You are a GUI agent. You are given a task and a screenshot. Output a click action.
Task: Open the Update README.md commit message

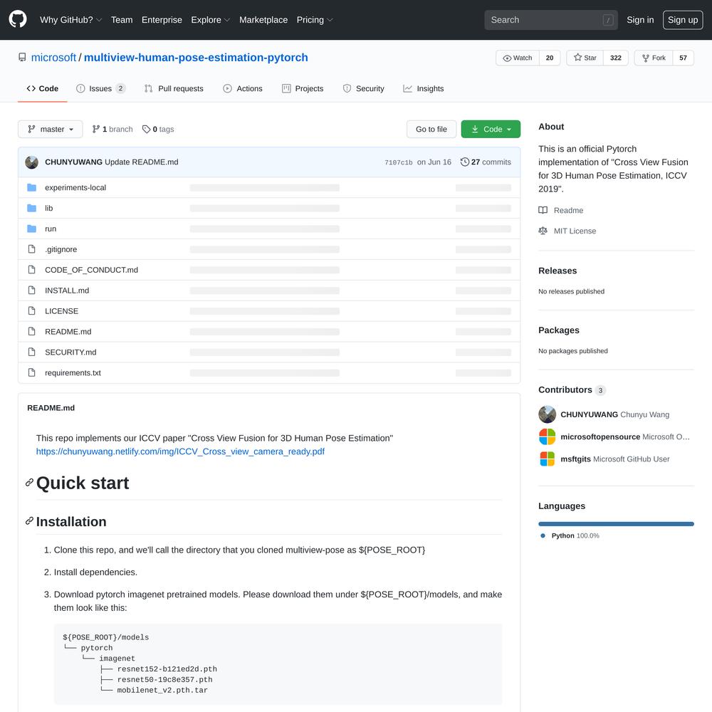point(142,162)
